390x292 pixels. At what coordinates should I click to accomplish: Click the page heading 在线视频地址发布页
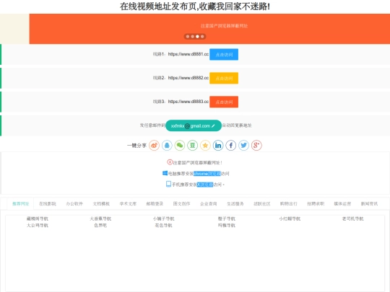(158, 6)
